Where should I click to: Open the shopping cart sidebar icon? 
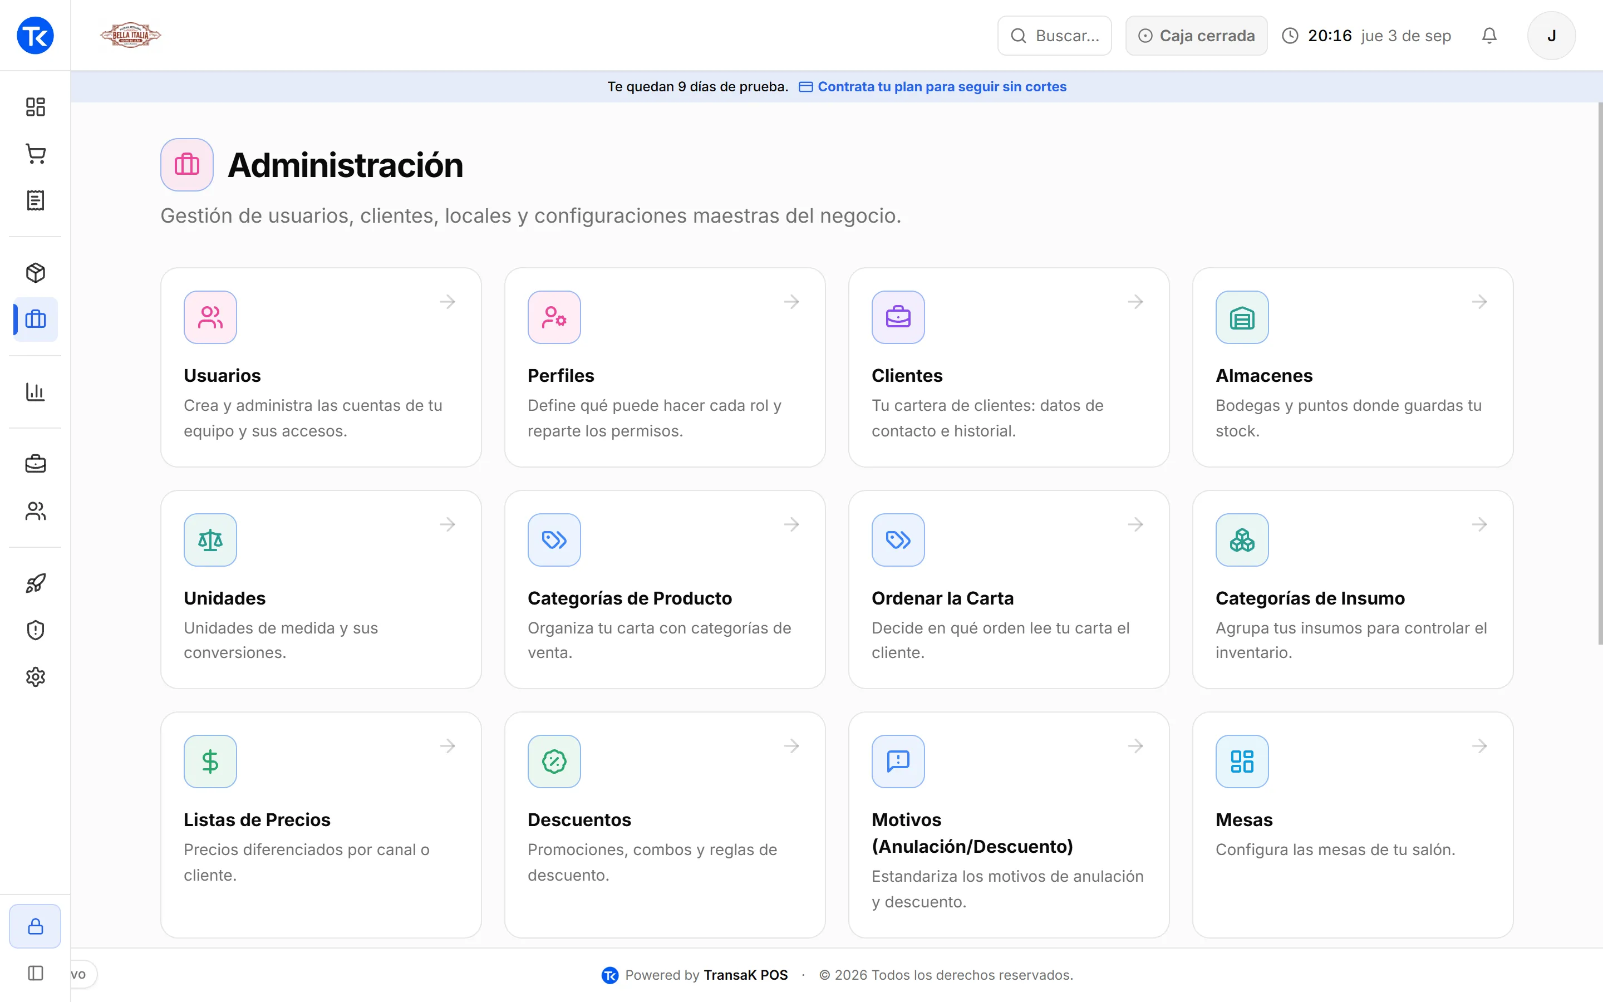point(35,154)
